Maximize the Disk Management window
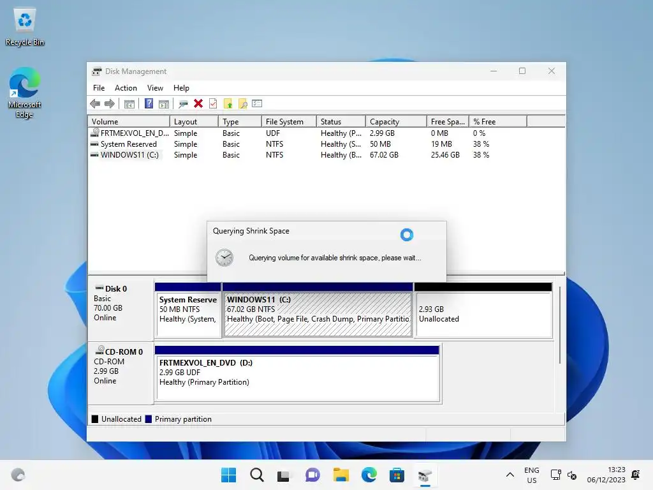 coord(522,71)
